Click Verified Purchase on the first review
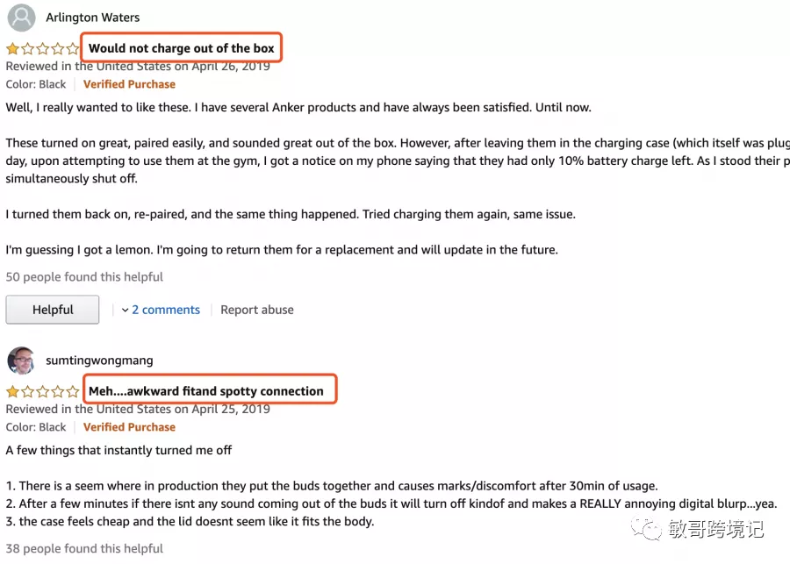Screen dimensions: 790x564 point(130,84)
